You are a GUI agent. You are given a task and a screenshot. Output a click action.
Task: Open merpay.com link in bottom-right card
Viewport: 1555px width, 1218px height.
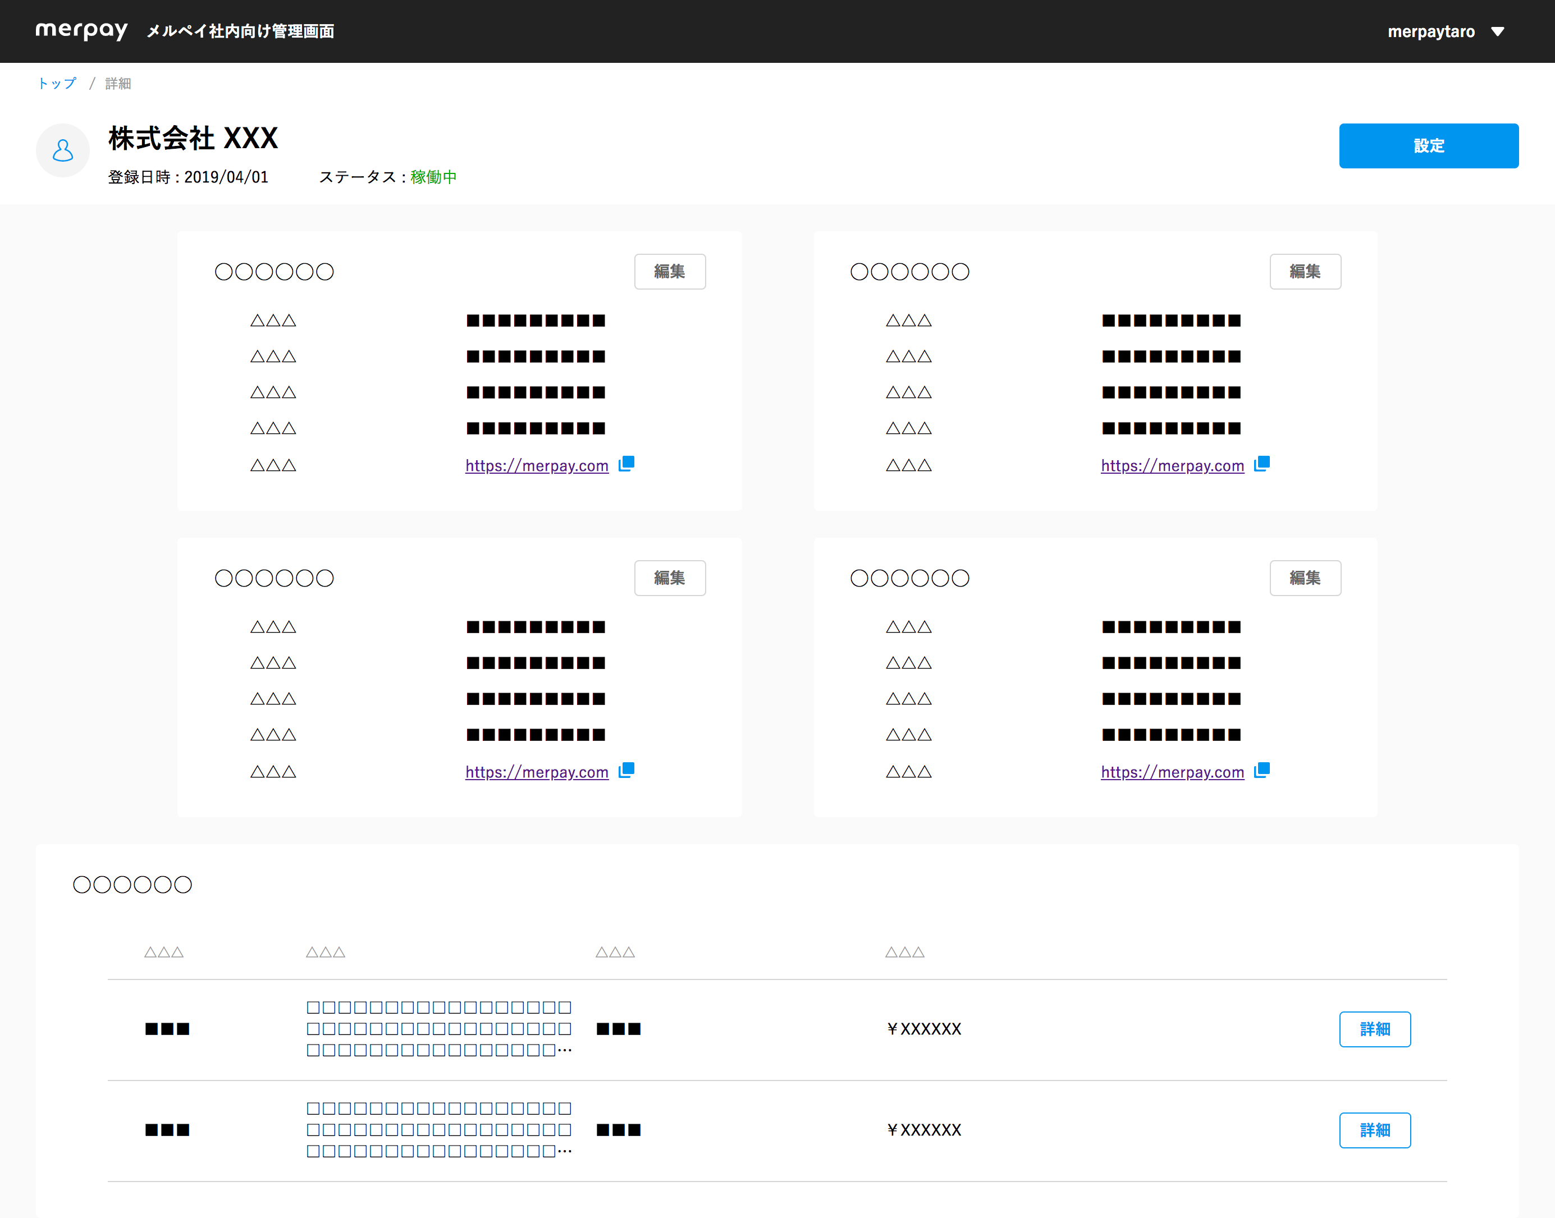coord(1173,772)
